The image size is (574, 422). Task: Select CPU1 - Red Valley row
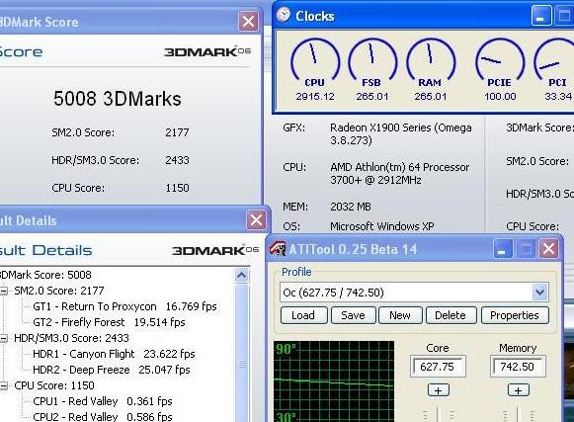(x=103, y=401)
